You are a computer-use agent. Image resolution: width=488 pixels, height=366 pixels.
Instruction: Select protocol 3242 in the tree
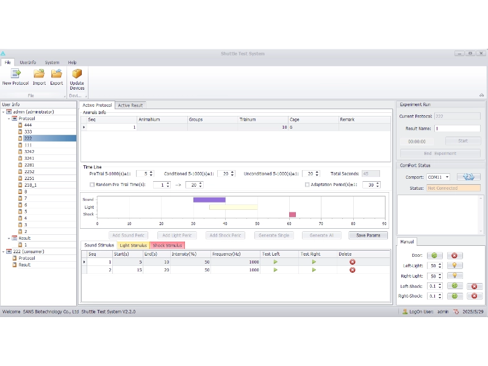[x=29, y=151]
